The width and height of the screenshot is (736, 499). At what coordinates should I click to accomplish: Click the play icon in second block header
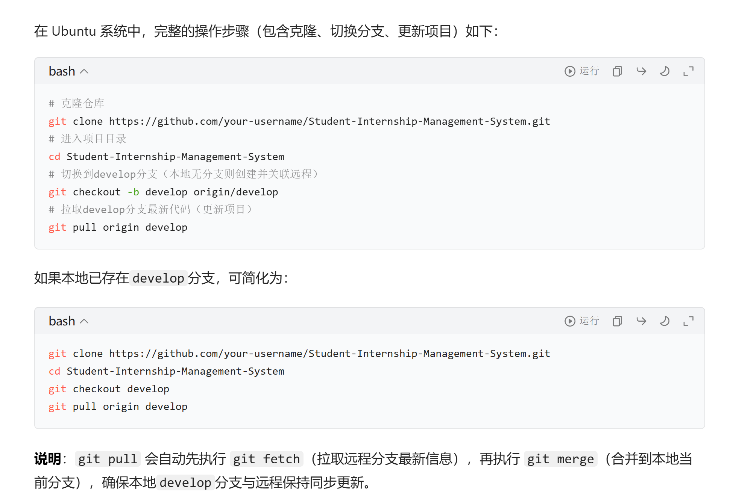(x=570, y=321)
